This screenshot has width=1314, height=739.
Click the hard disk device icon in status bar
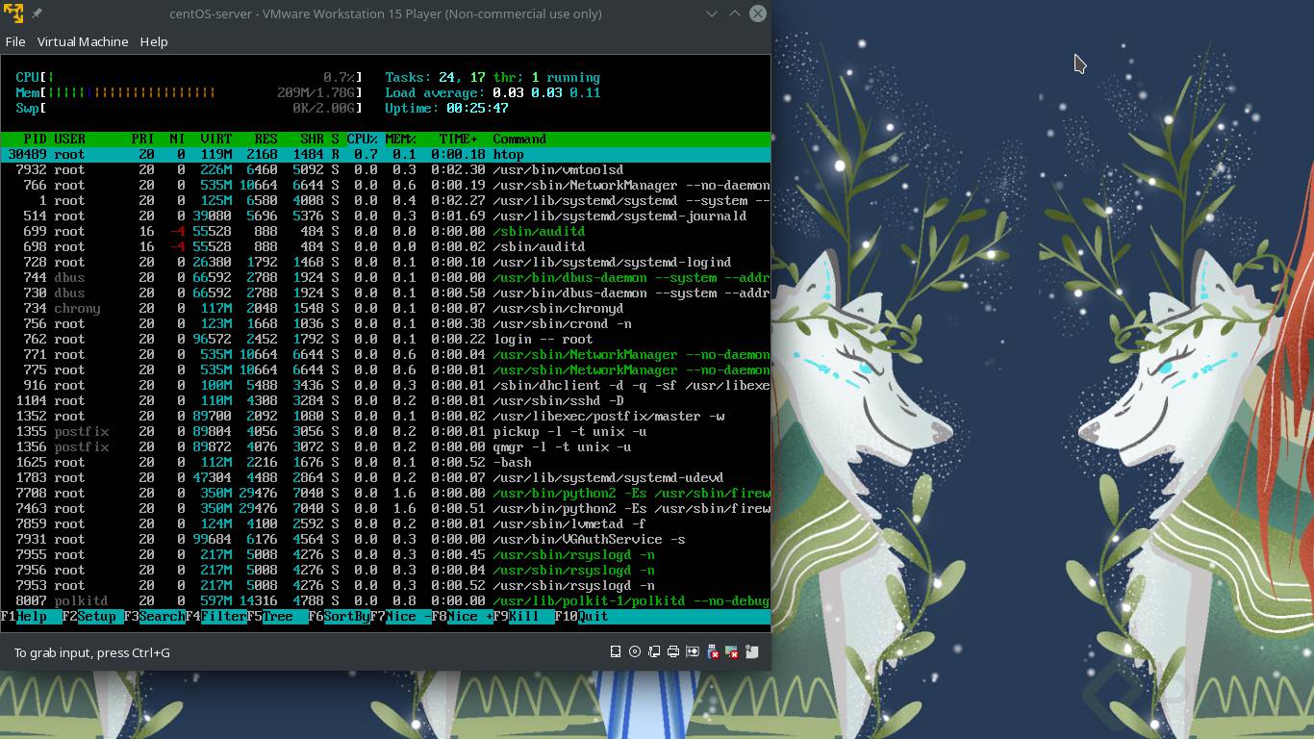616,652
